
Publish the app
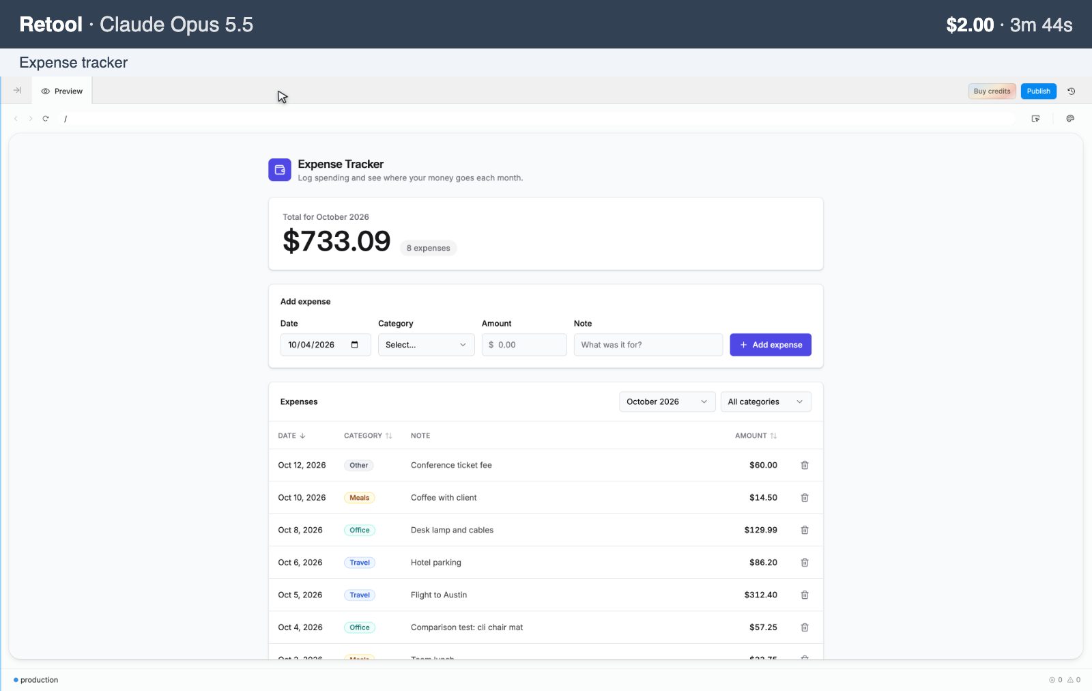(x=1038, y=91)
